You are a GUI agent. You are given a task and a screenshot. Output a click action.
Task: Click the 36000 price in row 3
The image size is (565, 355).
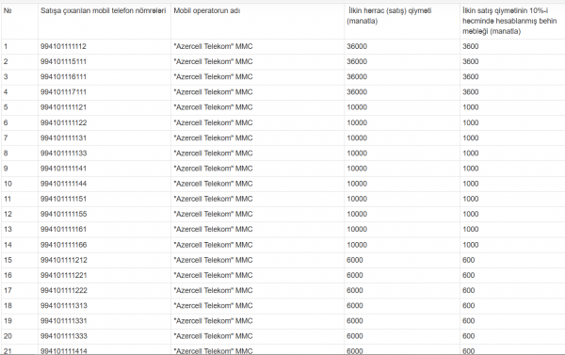coord(357,77)
